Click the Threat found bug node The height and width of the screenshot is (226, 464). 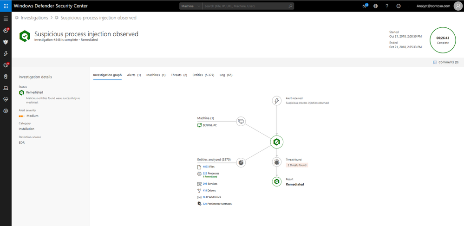(x=277, y=162)
